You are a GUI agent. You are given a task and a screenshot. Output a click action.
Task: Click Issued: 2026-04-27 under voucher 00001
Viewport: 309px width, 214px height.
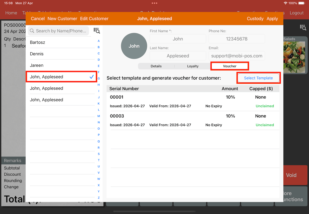pyautogui.click(x=127, y=106)
